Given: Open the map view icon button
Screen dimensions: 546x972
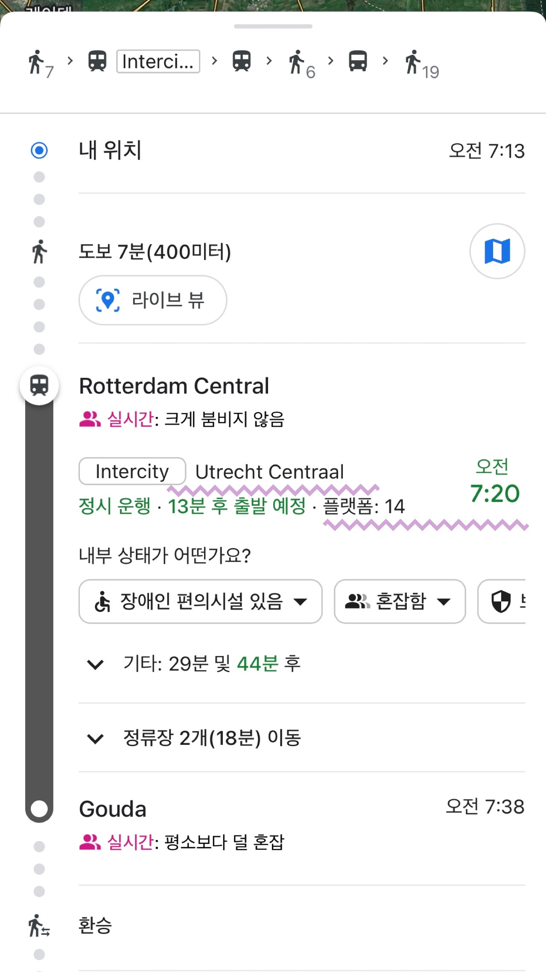Looking at the screenshot, I should pyautogui.click(x=497, y=251).
